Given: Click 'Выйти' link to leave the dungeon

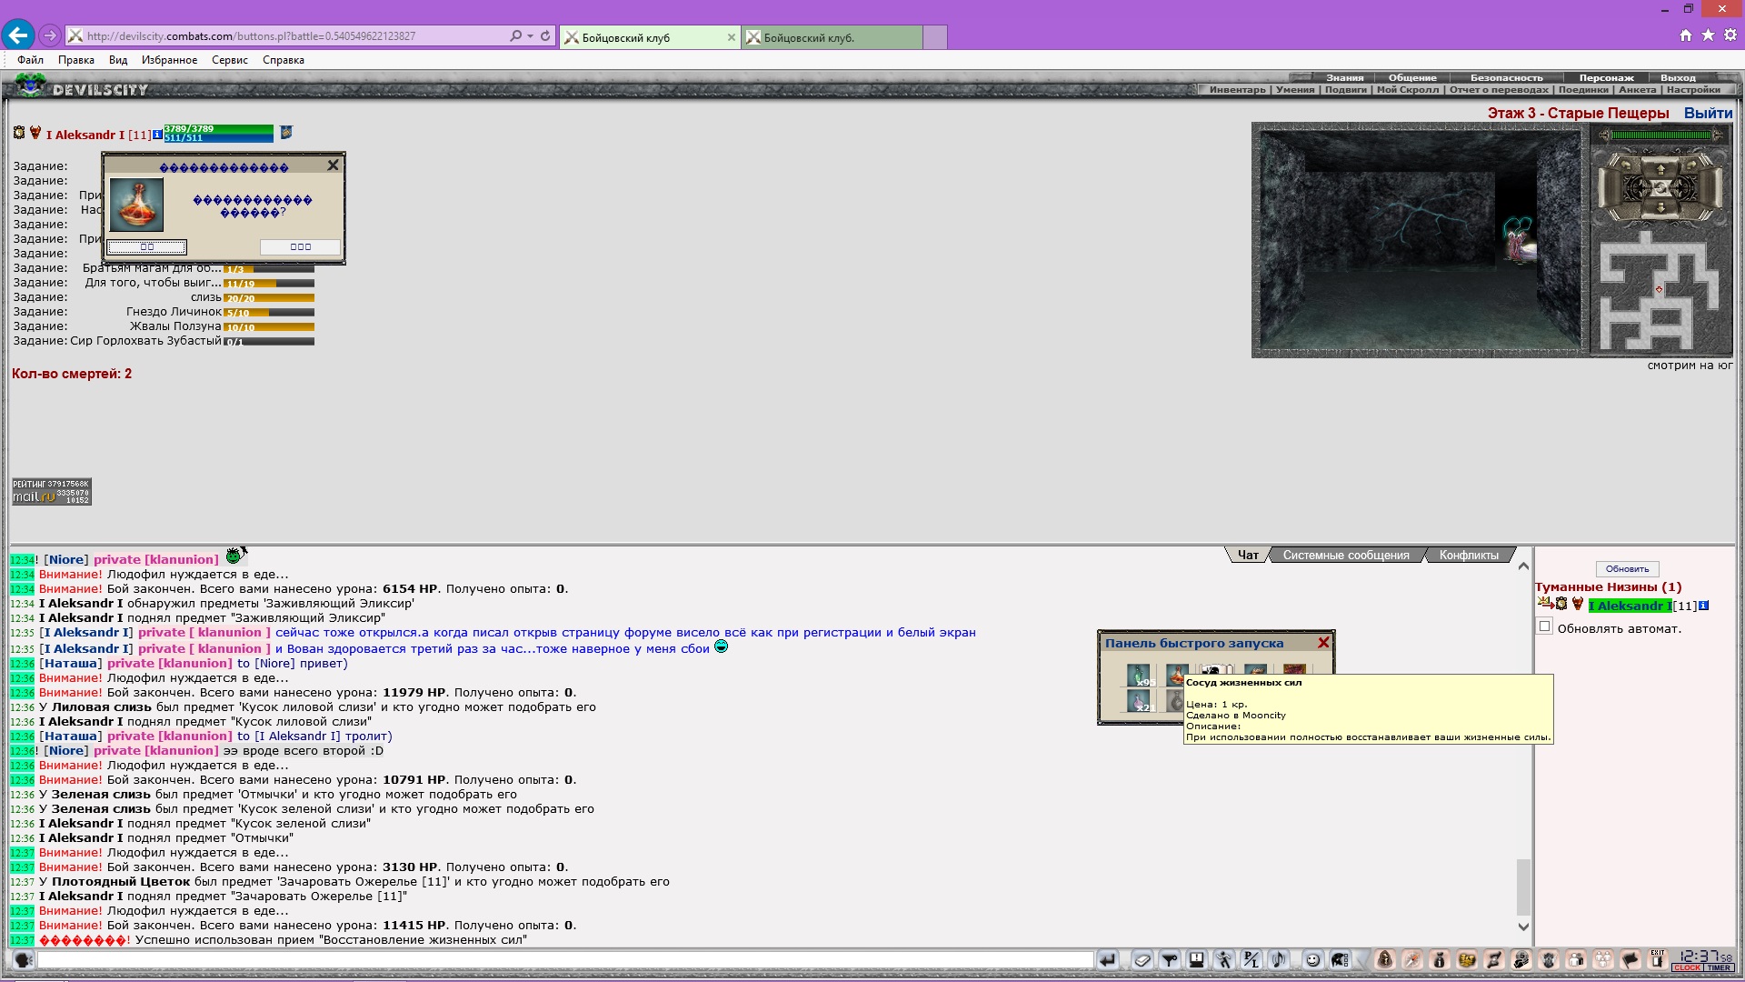Looking at the screenshot, I should tap(1708, 113).
